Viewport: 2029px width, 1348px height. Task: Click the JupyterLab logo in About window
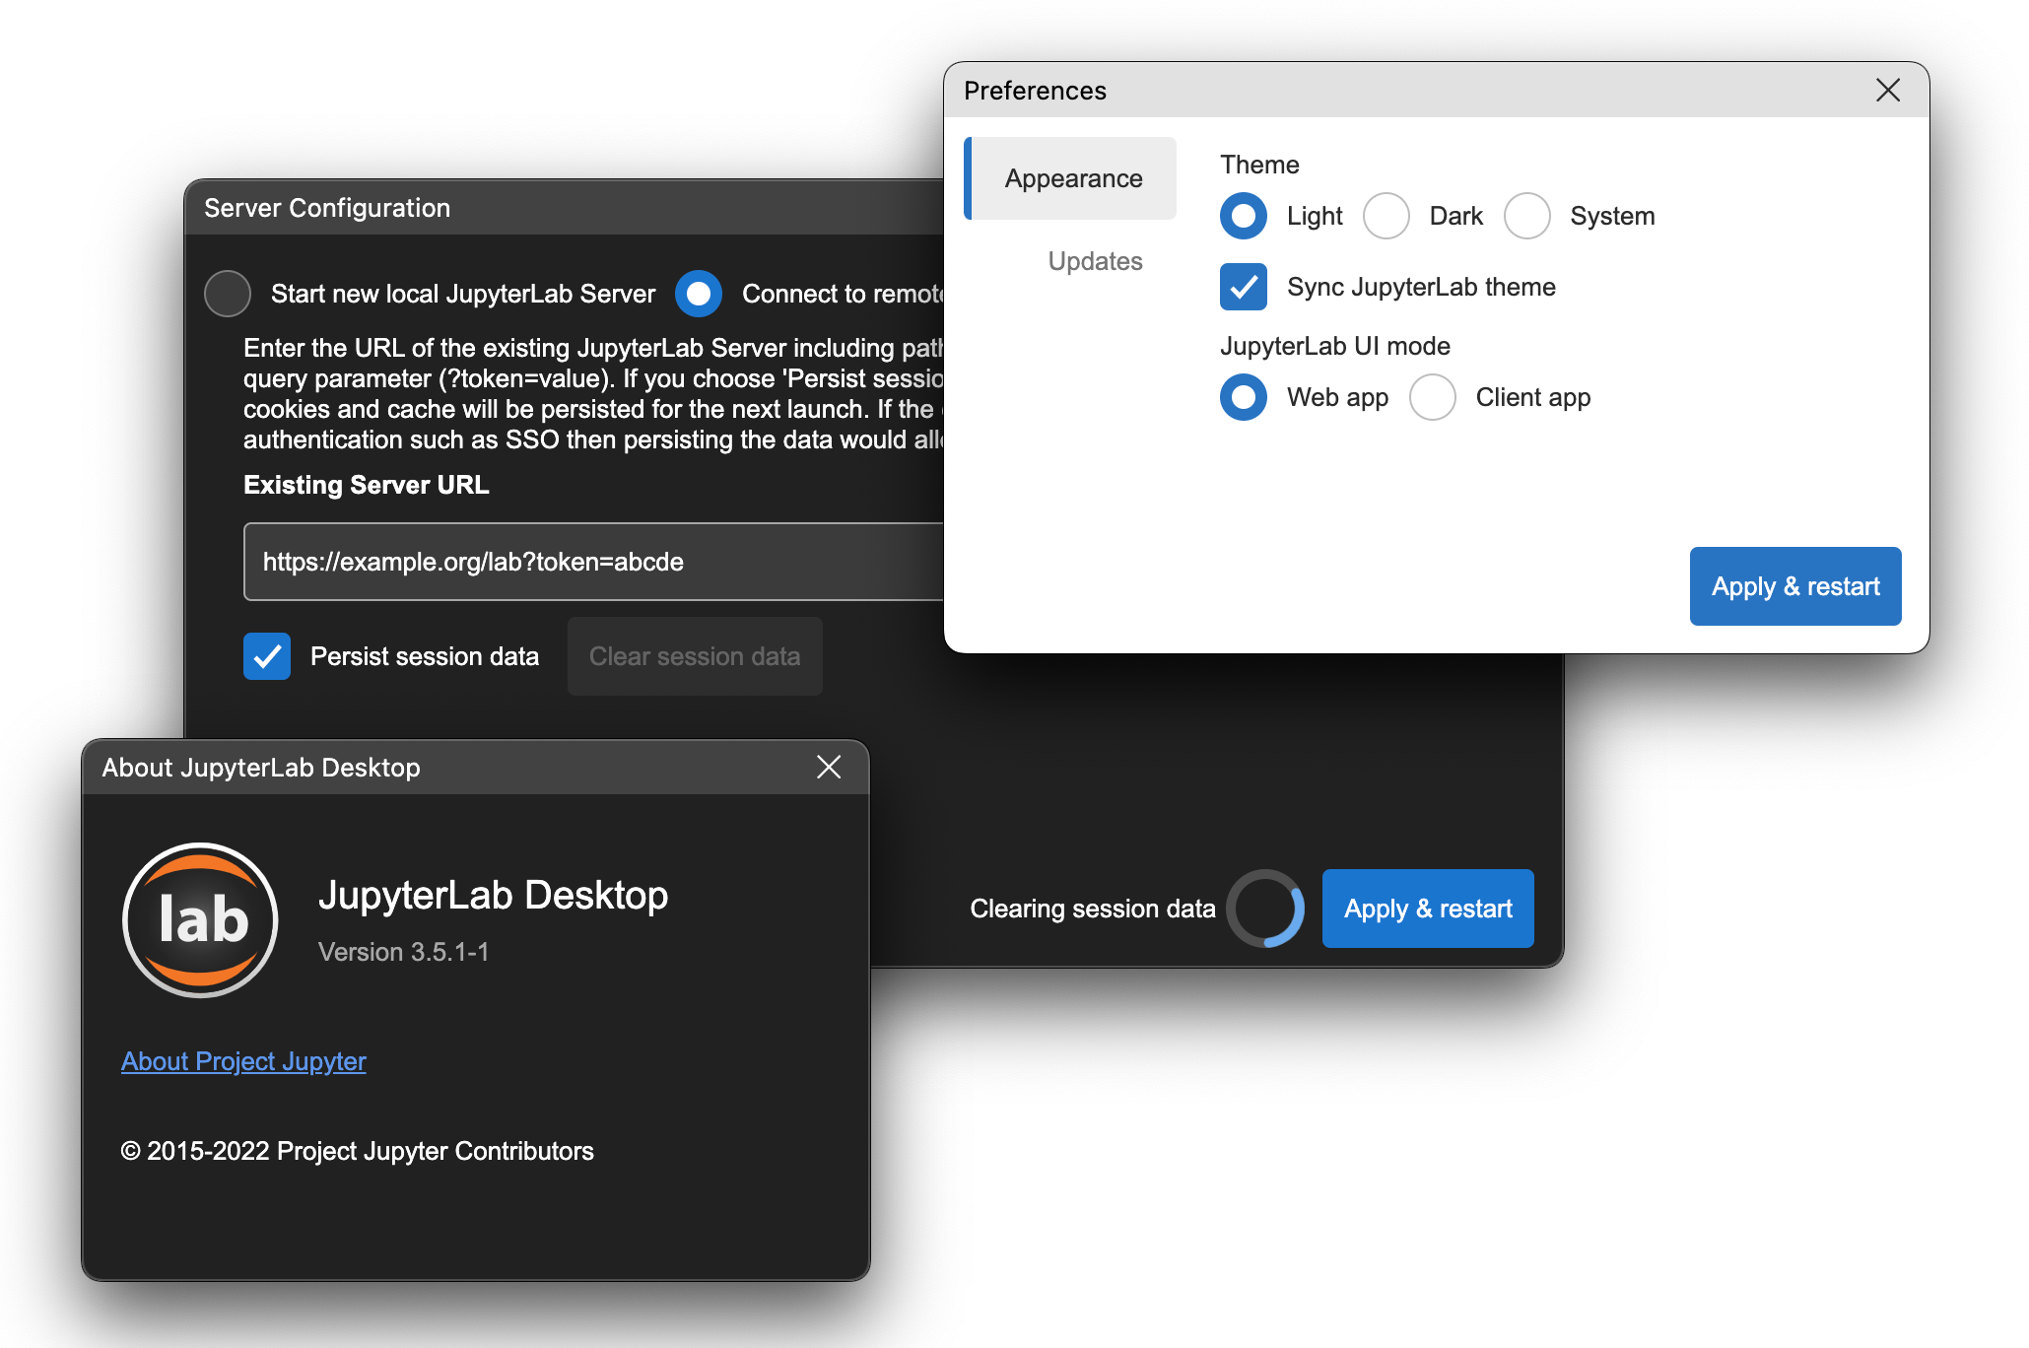[200, 919]
